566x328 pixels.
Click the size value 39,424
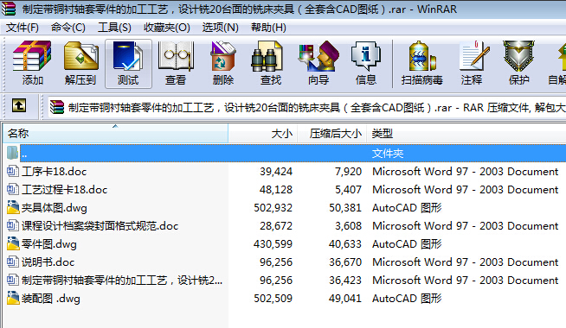click(276, 172)
